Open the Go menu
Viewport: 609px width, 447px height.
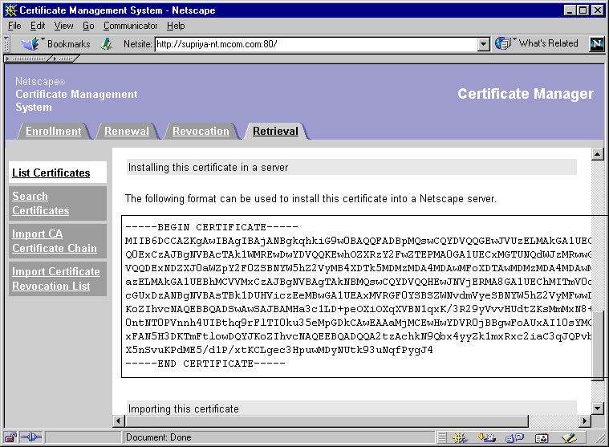coord(88,26)
